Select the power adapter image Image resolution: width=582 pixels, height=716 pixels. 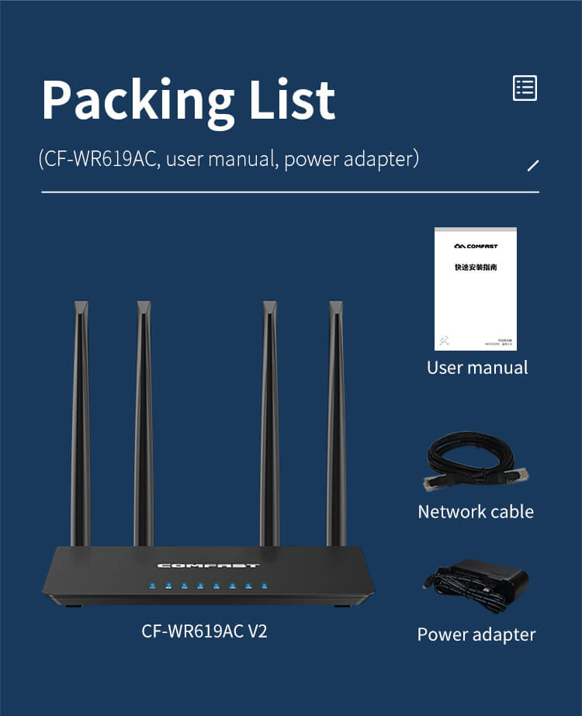click(x=476, y=588)
